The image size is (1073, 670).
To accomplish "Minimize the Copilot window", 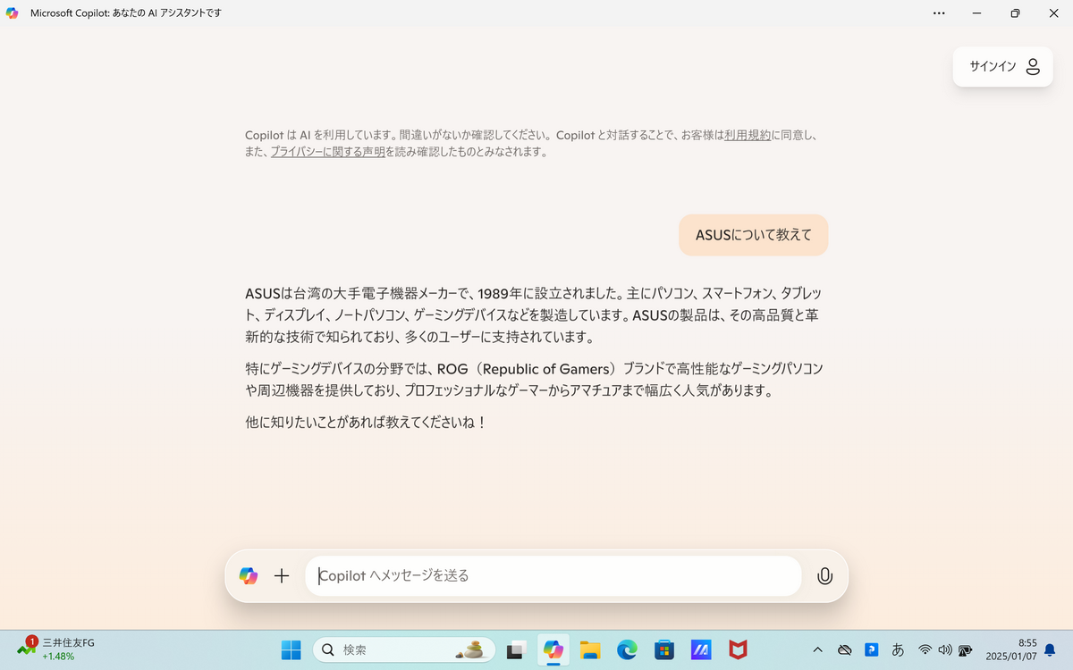I will [977, 13].
